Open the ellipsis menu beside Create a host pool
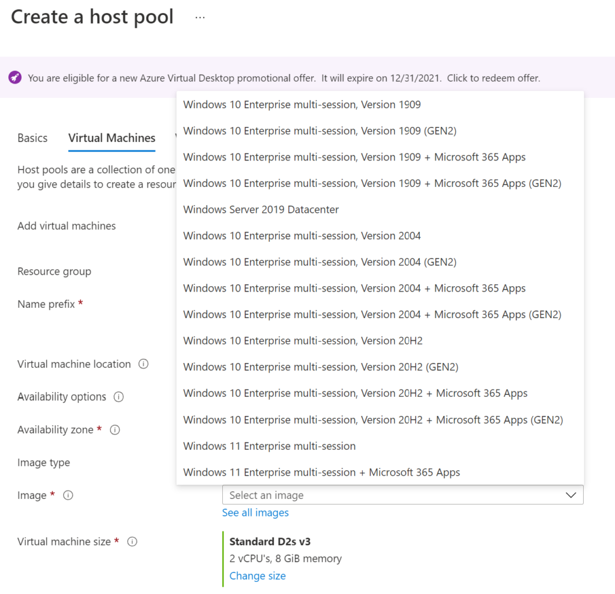Screen dimensions: 615x594 (200, 17)
